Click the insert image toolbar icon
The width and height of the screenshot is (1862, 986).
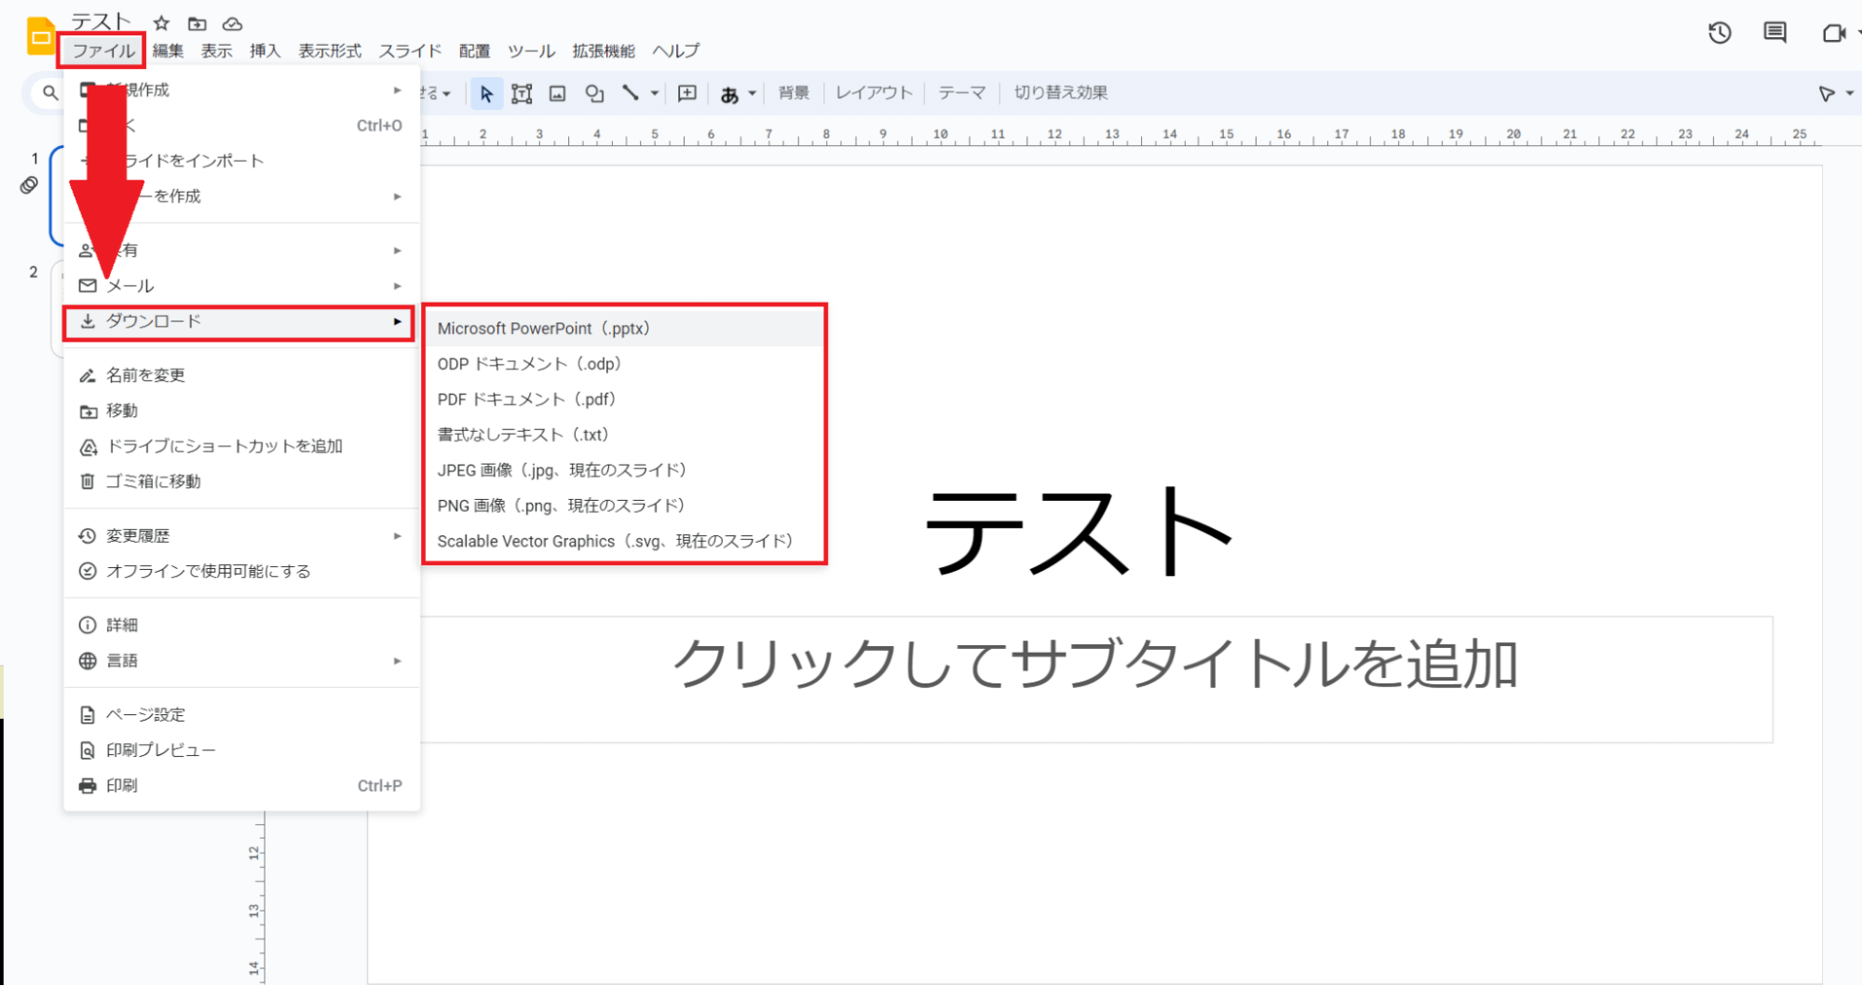coord(557,93)
